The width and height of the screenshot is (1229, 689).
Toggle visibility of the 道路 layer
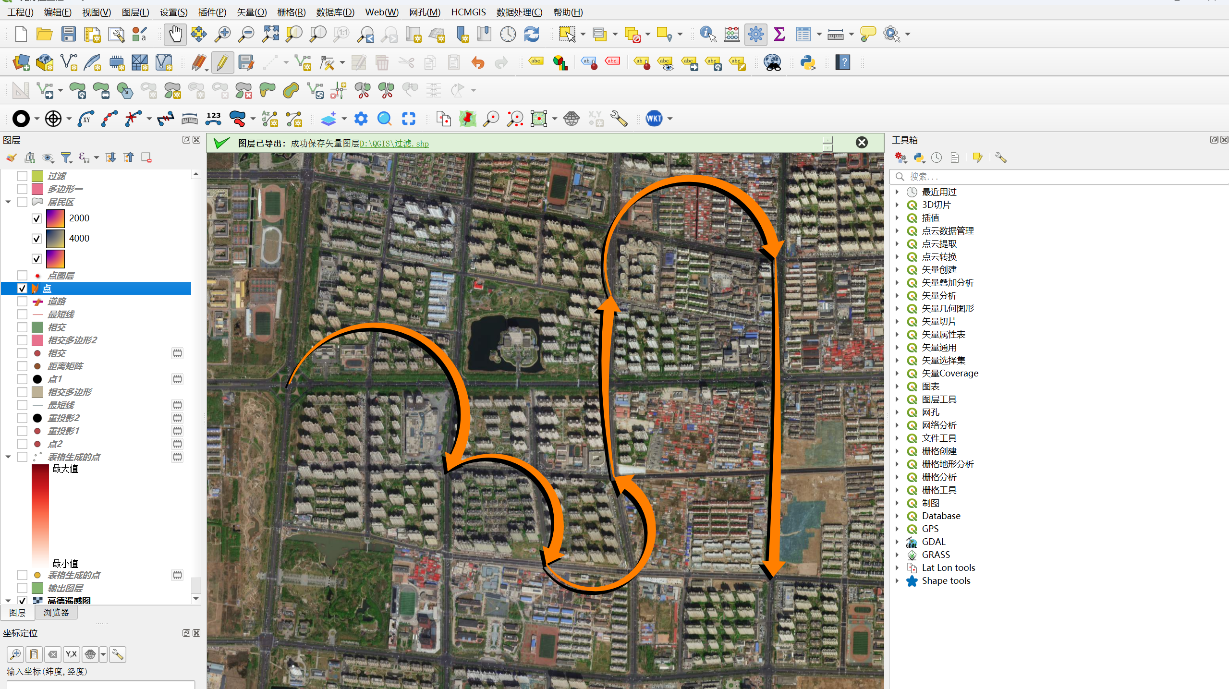22,302
